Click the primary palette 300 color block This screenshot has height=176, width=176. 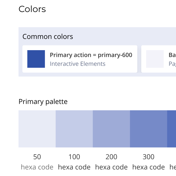coord(148,129)
